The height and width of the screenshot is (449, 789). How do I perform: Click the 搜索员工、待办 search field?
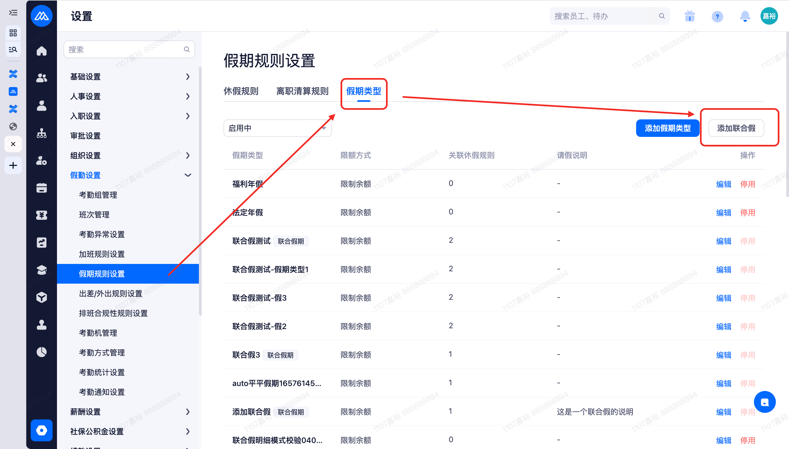(x=605, y=16)
